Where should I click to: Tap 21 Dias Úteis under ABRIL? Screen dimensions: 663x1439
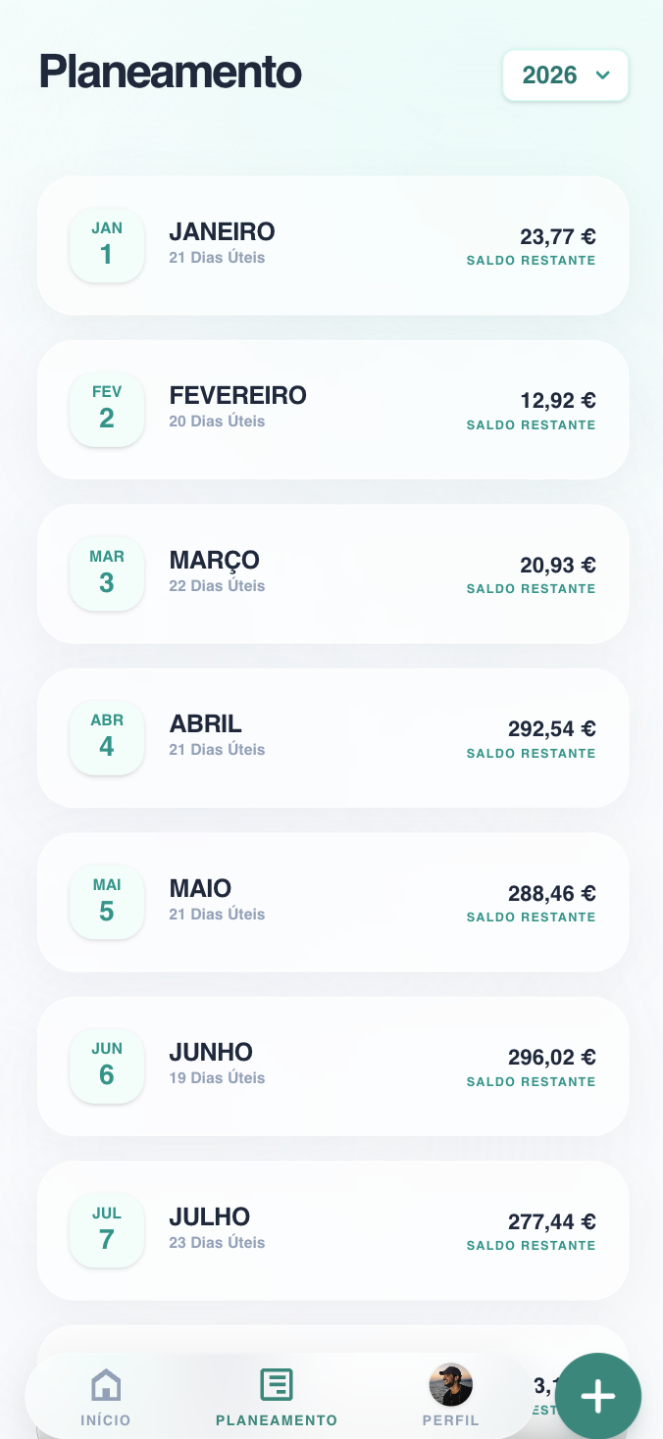point(217,749)
